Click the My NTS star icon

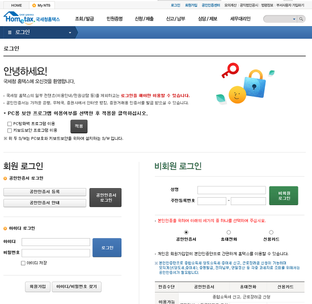pyautogui.click(x=34, y=5)
